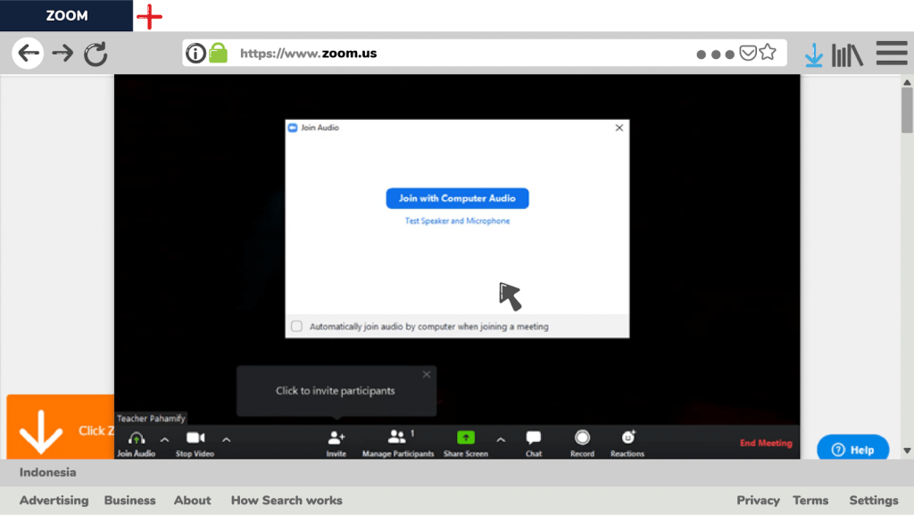914x515 pixels.
Task: Expand audio options chevron beside Join Audio
Action: pyautogui.click(x=165, y=440)
